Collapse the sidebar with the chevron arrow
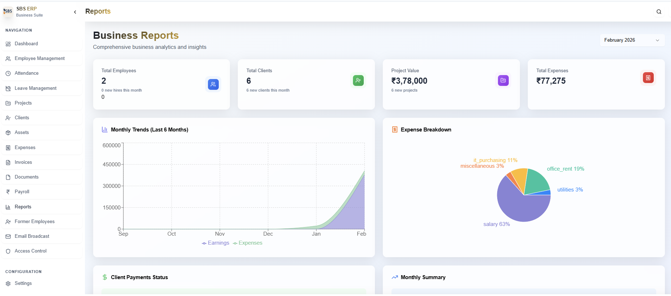This screenshot has height=296, width=671. point(75,12)
